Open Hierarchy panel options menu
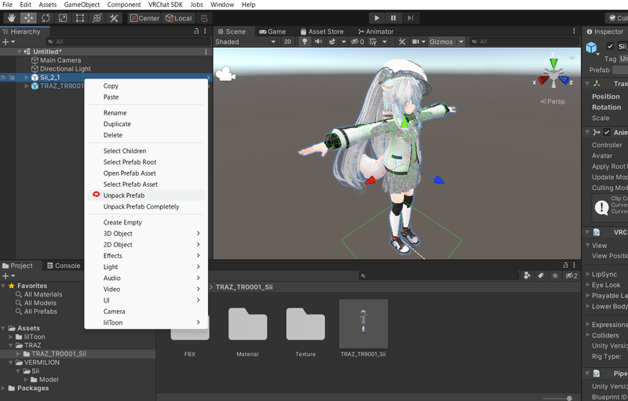This screenshot has width=628, height=401. 205,31
